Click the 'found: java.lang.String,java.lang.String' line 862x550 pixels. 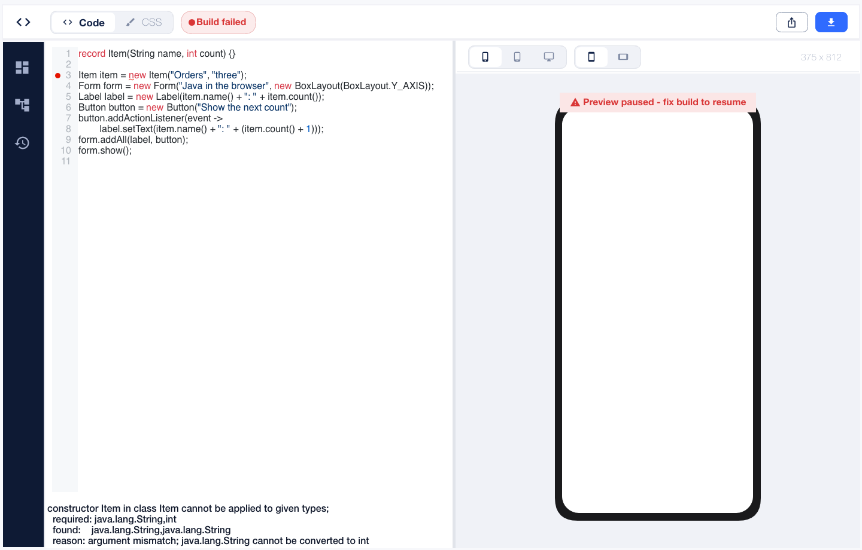(x=142, y=530)
